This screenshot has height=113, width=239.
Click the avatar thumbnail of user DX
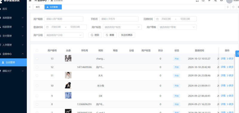tap(68, 95)
